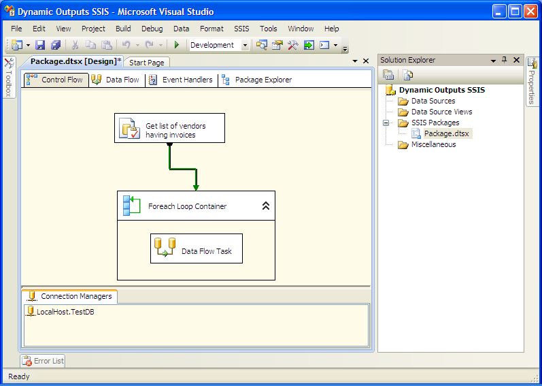Click the Toolbox hammer-and-wrench toolbar icon
This screenshot has height=386, width=542.
pyautogui.click(x=293, y=45)
